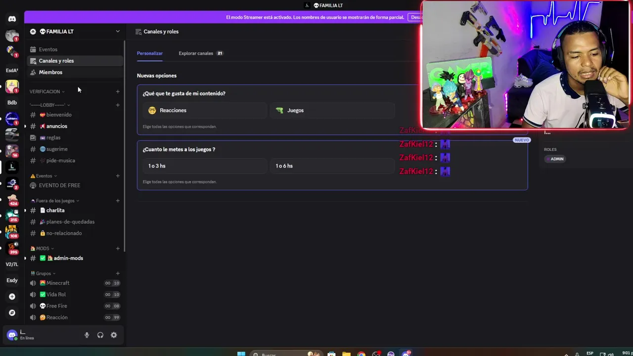This screenshot has width=633, height=356.
Task: Open Discord direct messages home icon
Action: pos(12,19)
